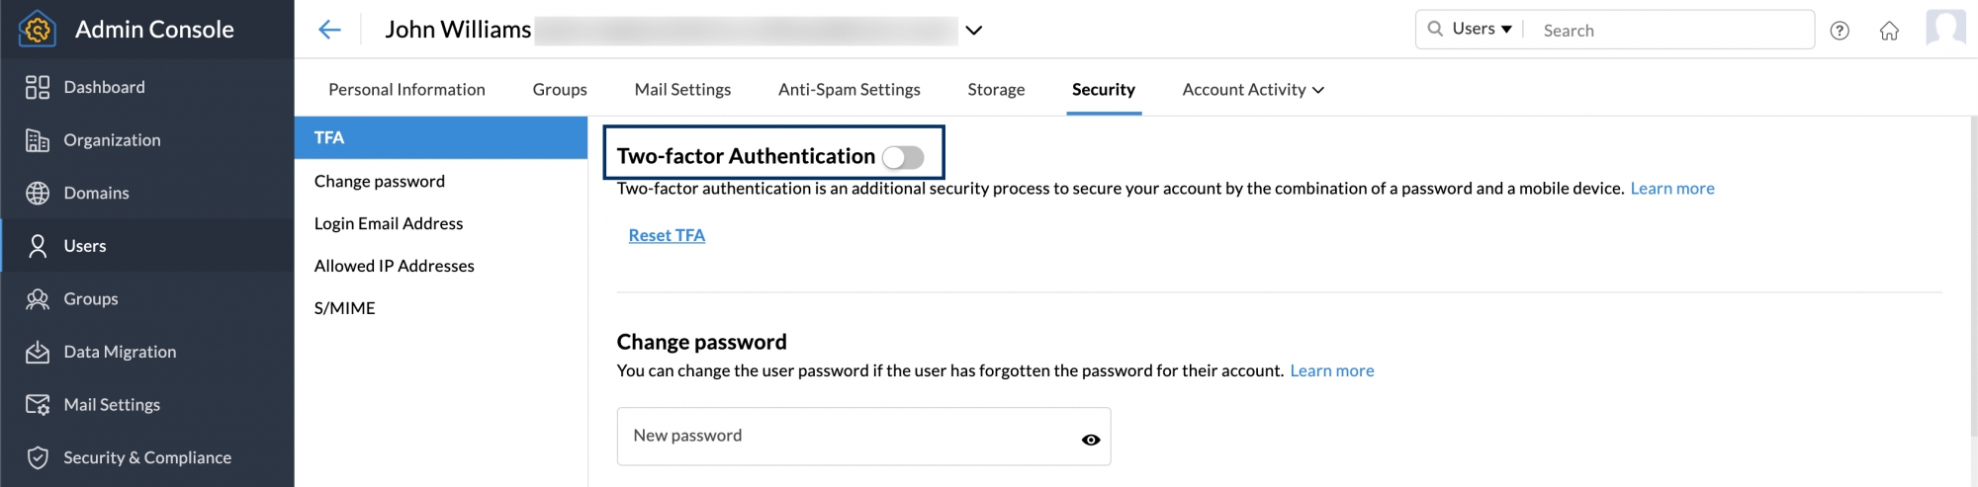This screenshot has height=487, width=1978.
Task: Open Organization via its building icon
Action: pyautogui.click(x=38, y=140)
